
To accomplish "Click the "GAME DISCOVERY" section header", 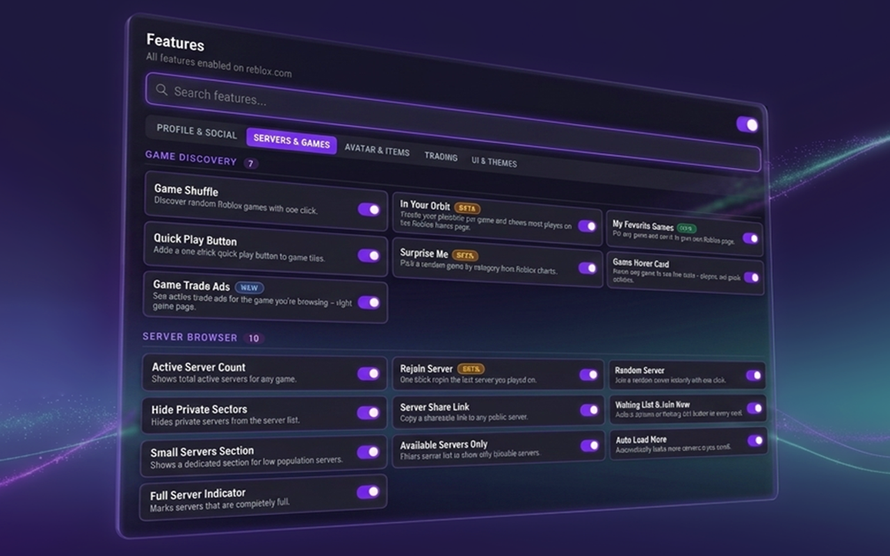I will (x=191, y=158).
